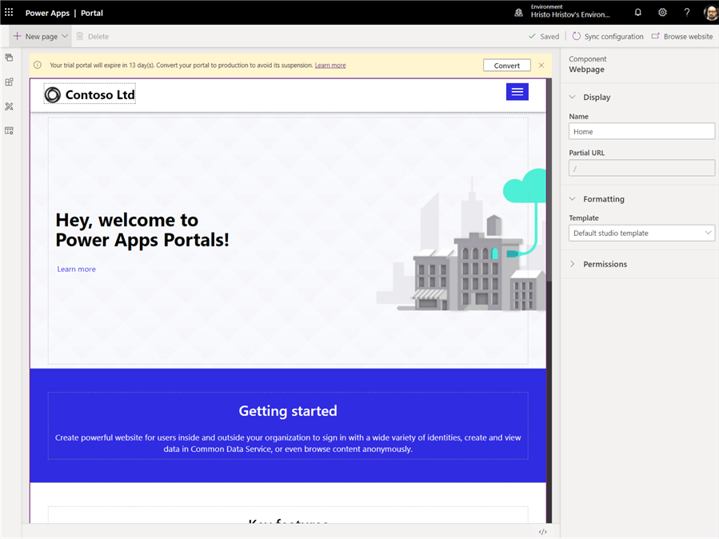Open the hamburger menu on portal page

coord(517,92)
